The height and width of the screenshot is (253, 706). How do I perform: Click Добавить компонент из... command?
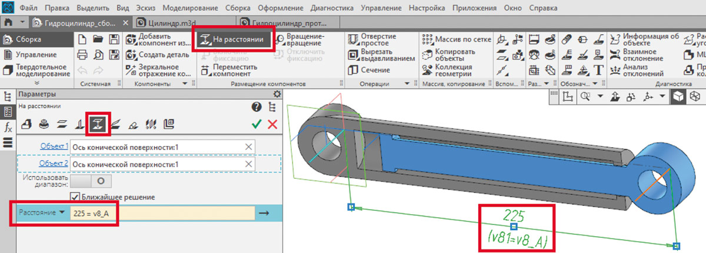tap(159, 40)
